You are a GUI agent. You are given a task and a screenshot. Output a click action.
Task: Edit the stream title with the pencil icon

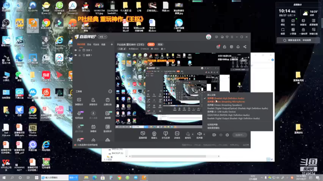point(125,49)
